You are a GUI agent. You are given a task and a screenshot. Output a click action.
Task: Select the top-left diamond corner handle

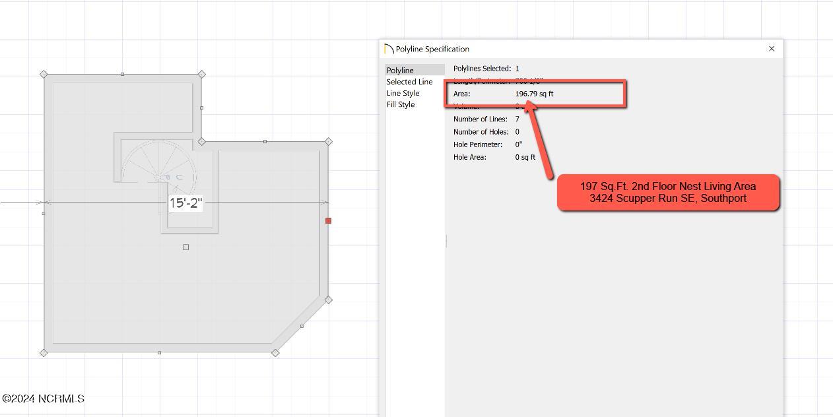44,75
